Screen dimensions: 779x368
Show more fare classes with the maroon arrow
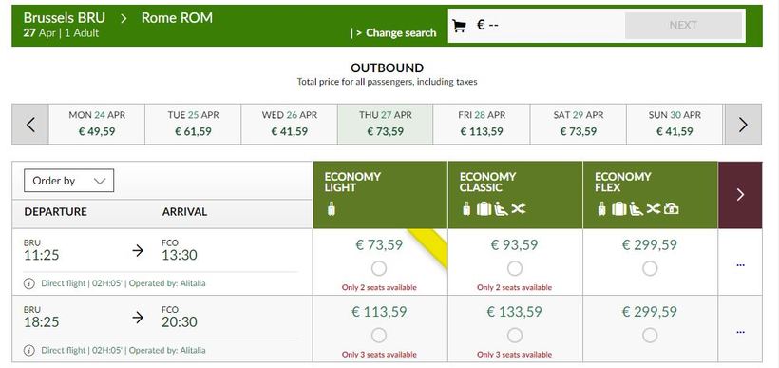pyautogui.click(x=740, y=194)
